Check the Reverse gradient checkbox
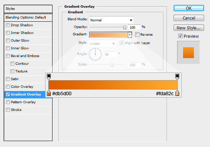This screenshot has width=210, height=147. click(137, 35)
